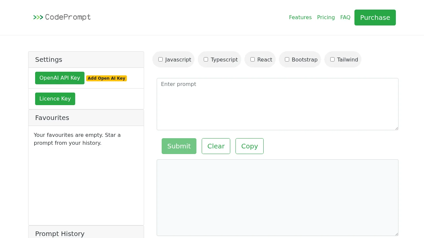
Task: Click the Add Open AI Key badge
Action: click(106, 78)
